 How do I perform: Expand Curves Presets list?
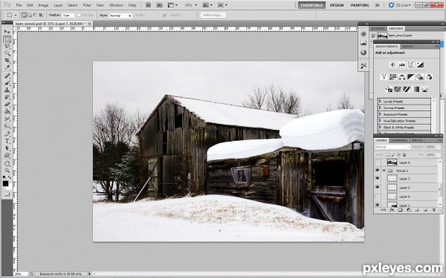tap(380, 107)
